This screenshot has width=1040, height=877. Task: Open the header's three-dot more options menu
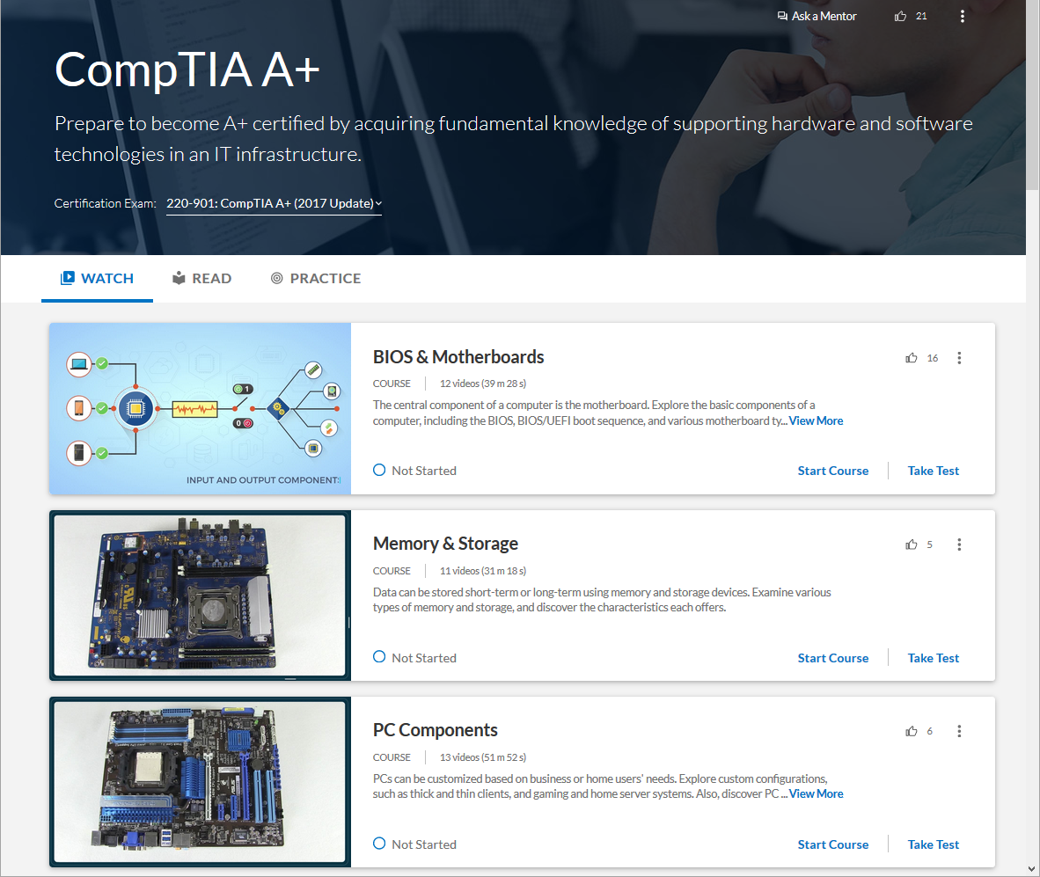pyautogui.click(x=963, y=16)
